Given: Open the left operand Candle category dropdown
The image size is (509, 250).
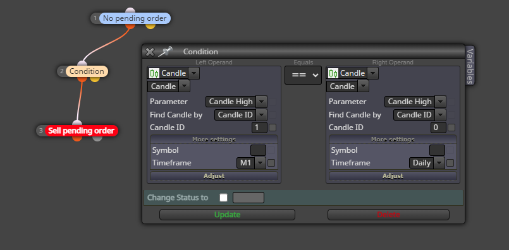Looking at the screenshot, I should 193,73.
